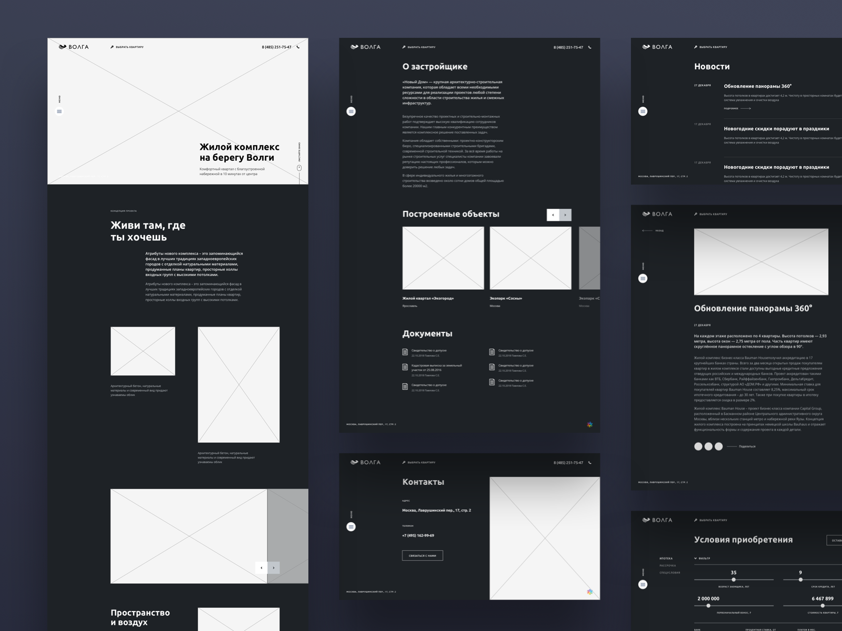Viewport: 842px width, 631px height.
Task: Select the РАССРОЧКА section
Action: click(667, 565)
